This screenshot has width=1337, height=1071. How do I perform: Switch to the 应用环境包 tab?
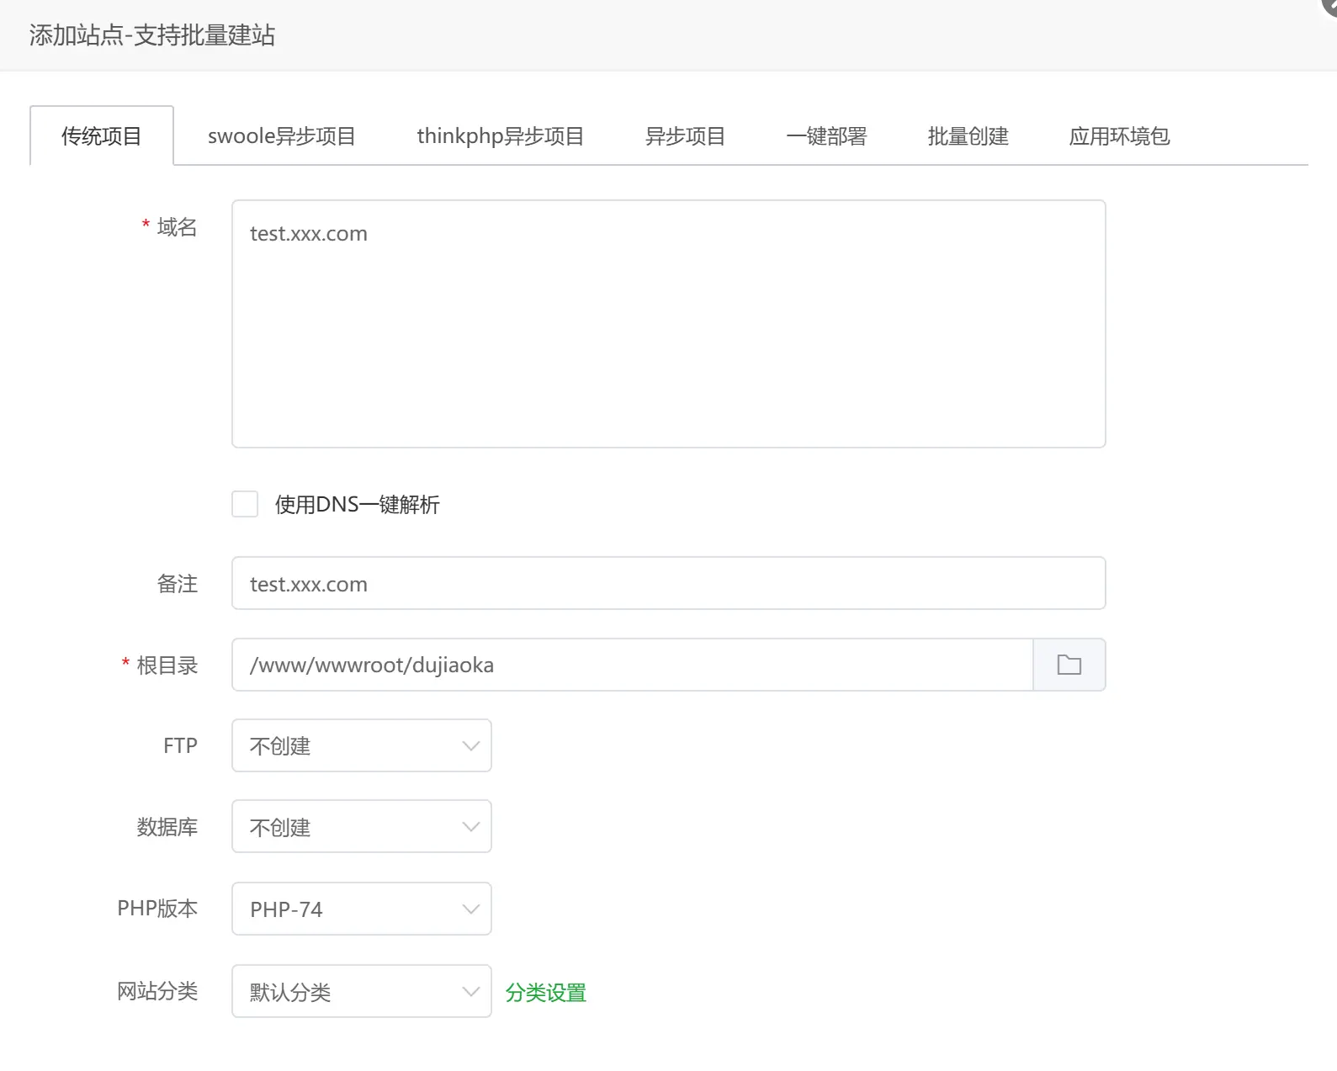coord(1119,136)
